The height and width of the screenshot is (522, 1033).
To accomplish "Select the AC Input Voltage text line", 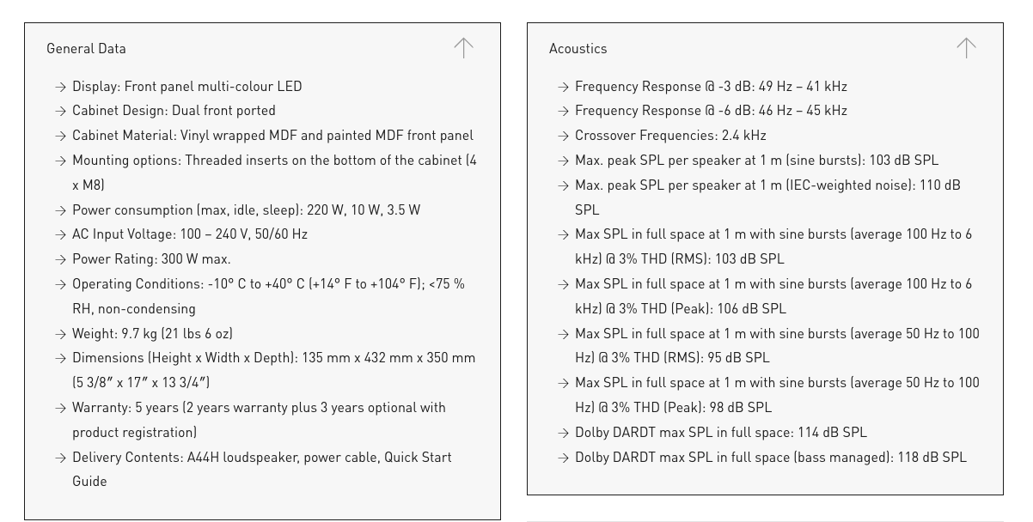I will pyautogui.click(x=189, y=234).
